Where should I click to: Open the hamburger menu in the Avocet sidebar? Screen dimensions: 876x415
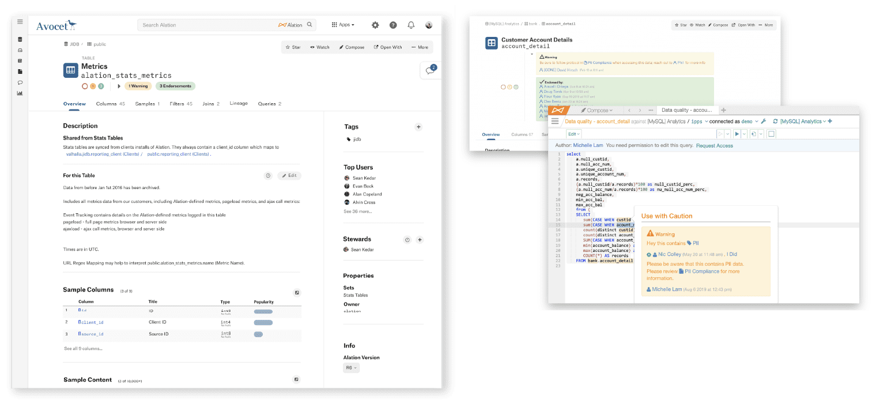(20, 22)
